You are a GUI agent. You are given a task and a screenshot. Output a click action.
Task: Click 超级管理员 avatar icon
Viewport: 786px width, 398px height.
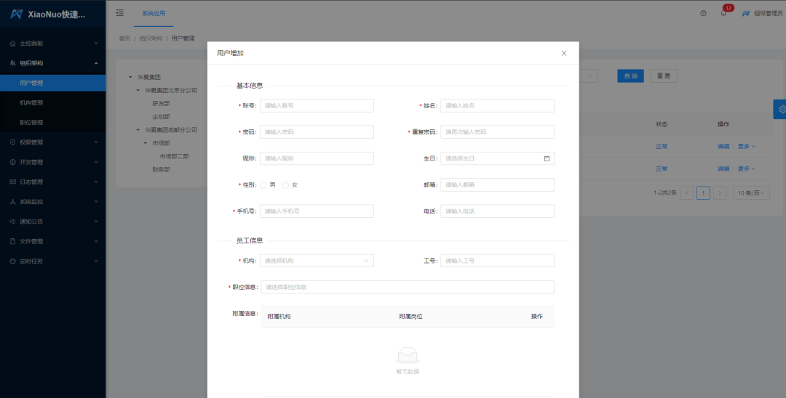point(746,14)
